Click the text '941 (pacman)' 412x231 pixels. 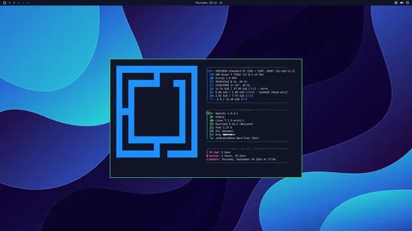(224, 131)
